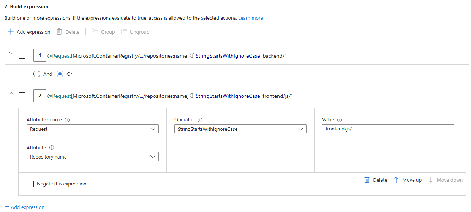The image size is (471, 212).
Task: Open the Learn more link
Action: 250,18
